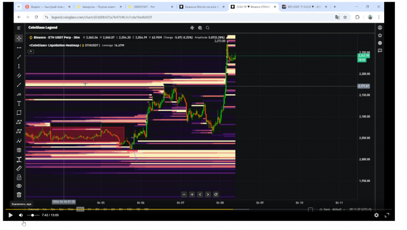Open the Chrome three-dot menu
The image size is (407, 230).
[x=379, y=17]
